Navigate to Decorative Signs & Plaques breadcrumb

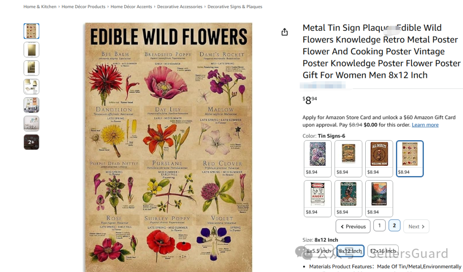[235, 6]
